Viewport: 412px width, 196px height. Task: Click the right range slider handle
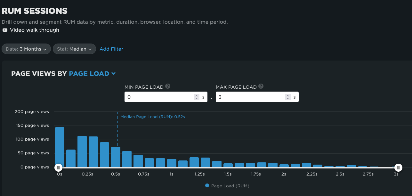click(x=398, y=167)
